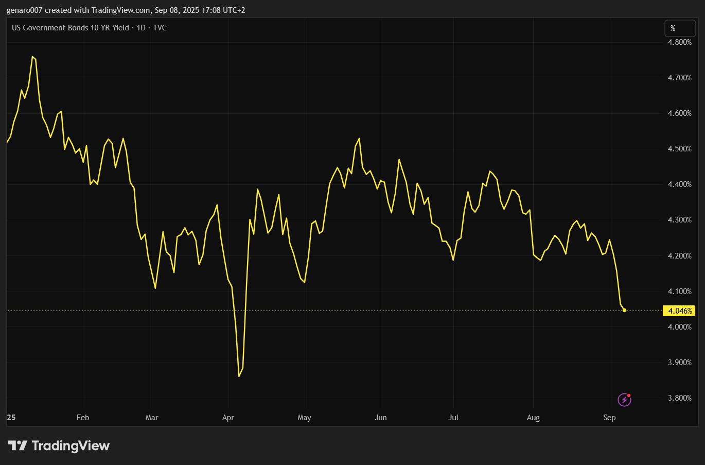Click the US Government Bonds 10 YR Yield title

click(70, 28)
